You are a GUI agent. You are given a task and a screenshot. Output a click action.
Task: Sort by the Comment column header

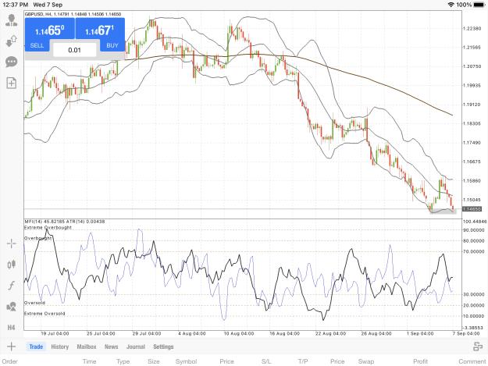(x=472, y=361)
